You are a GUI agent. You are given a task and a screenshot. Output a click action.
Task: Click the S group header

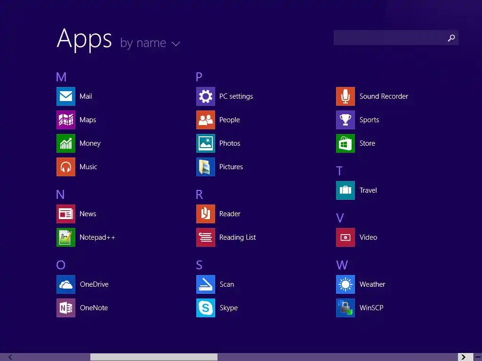[199, 265]
